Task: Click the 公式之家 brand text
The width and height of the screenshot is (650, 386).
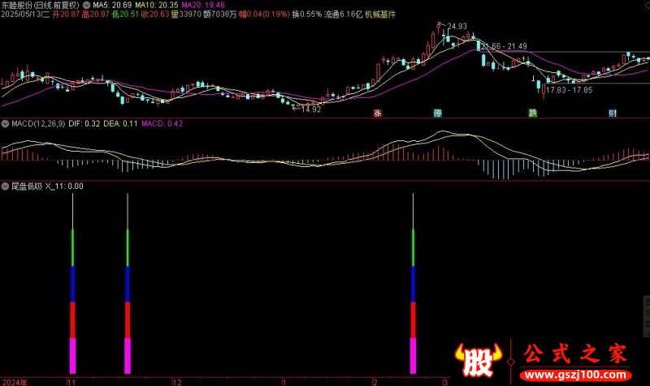Action: (x=575, y=354)
